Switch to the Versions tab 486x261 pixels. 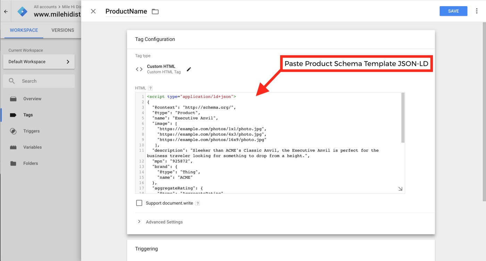pyautogui.click(x=63, y=30)
